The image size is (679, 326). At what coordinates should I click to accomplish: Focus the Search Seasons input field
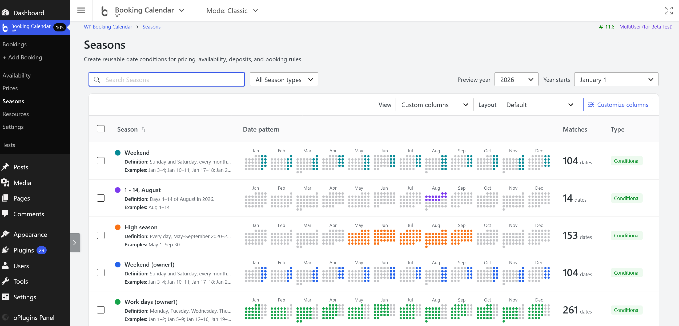[167, 79]
